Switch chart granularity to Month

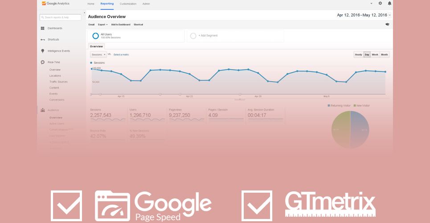point(384,54)
